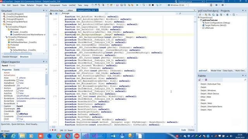
Task: Click the editor horizontal scrollbar thumb
Action: [53, 127]
